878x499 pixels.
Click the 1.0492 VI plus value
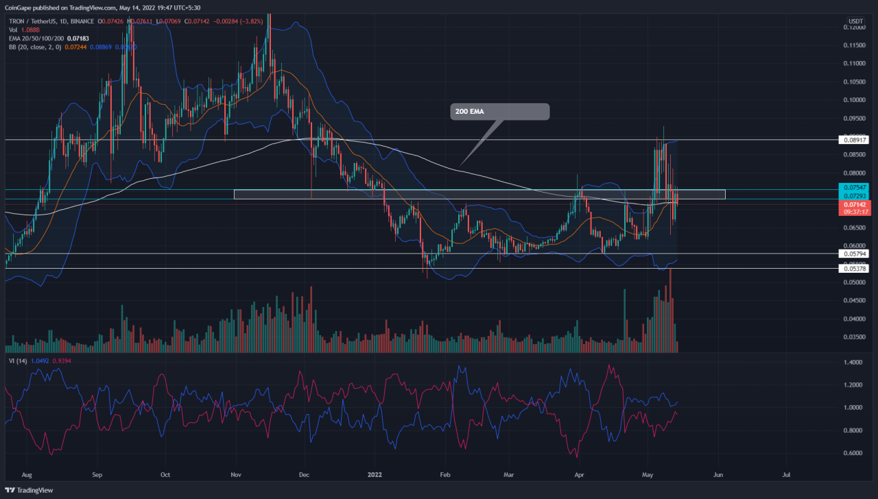(x=40, y=361)
